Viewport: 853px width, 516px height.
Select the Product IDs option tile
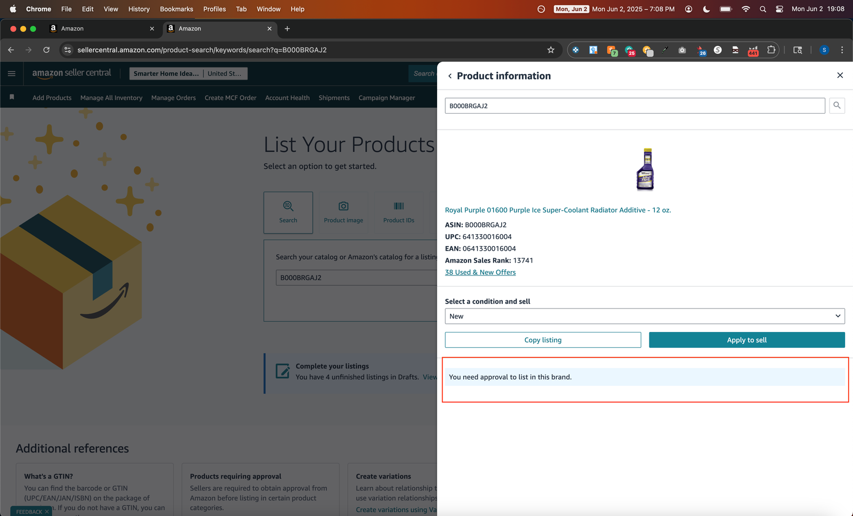[399, 212]
